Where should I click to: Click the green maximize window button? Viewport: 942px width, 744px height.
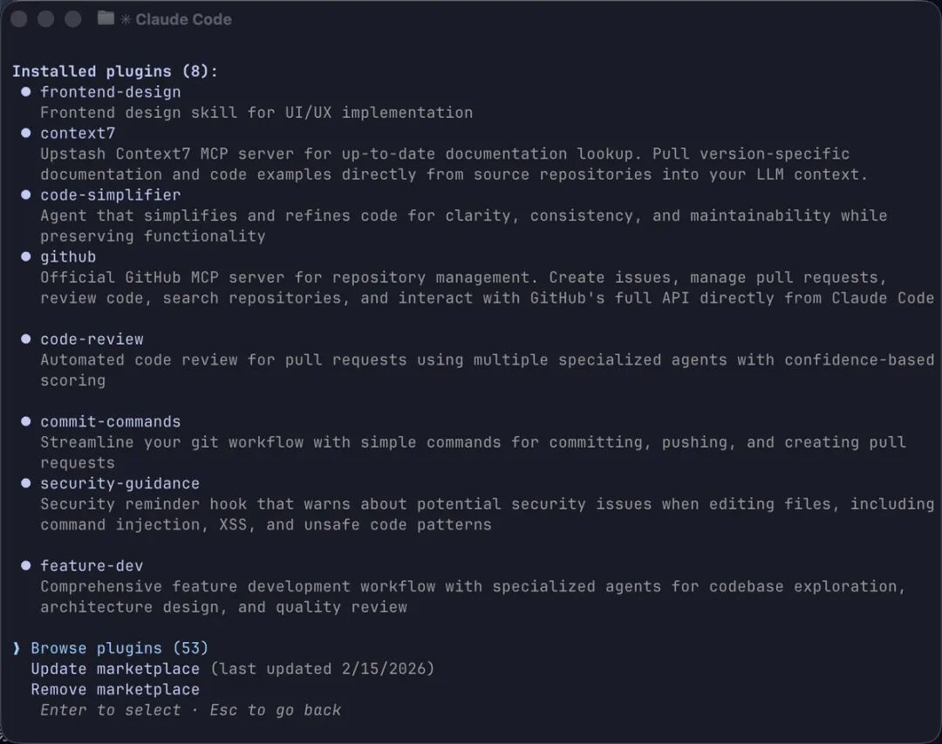tap(73, 19)
